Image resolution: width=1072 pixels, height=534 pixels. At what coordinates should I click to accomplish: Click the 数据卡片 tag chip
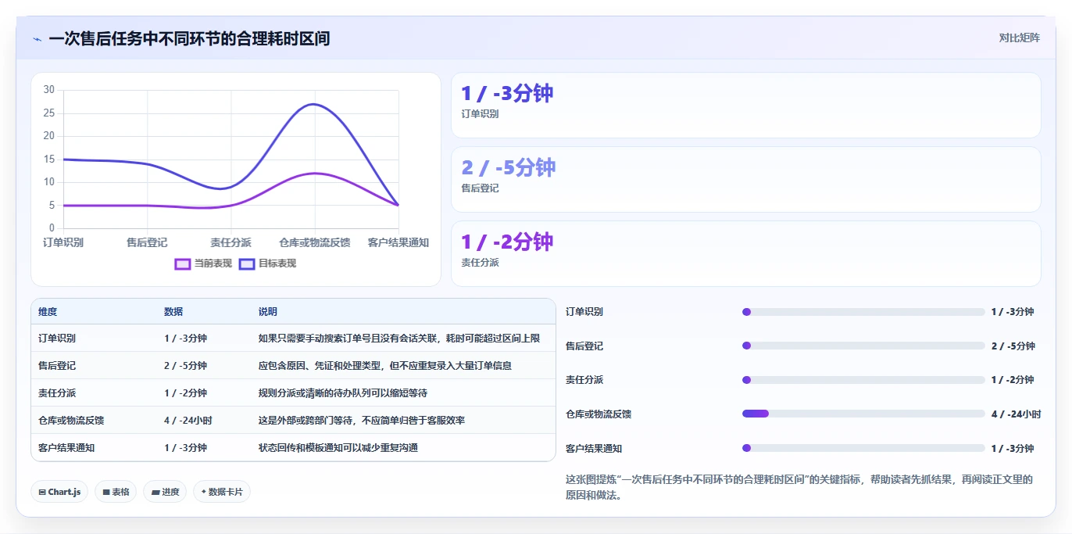222,492
